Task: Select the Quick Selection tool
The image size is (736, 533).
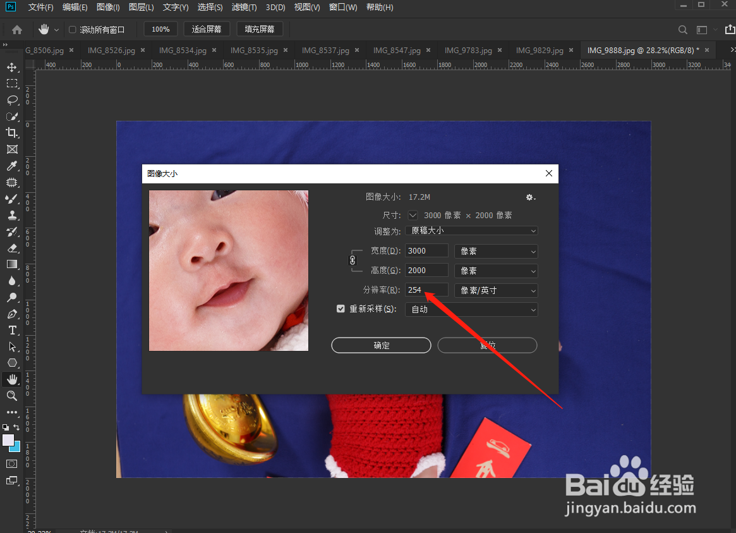Action: tap(12, 116)
